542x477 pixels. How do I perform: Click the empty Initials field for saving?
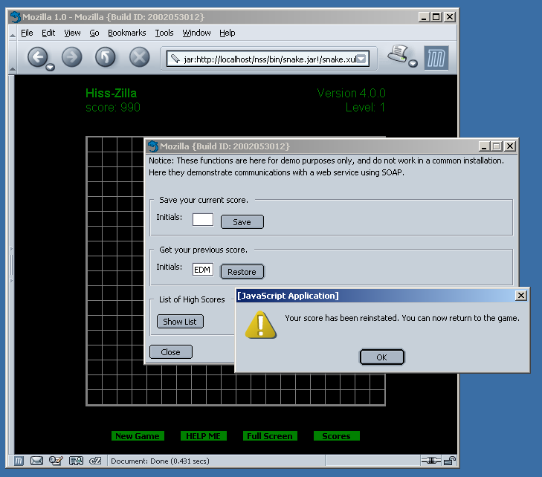click(202, 220)
